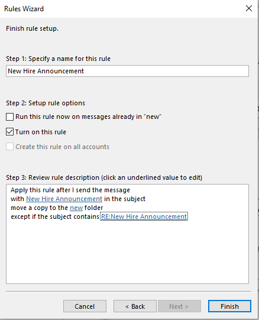The width and height of the screenshot is (259, 320).
Task: Select the Step 1 name label
Action: point(58,59)
